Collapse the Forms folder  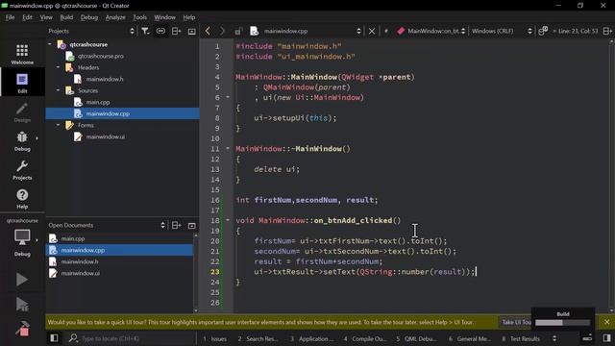58,125
